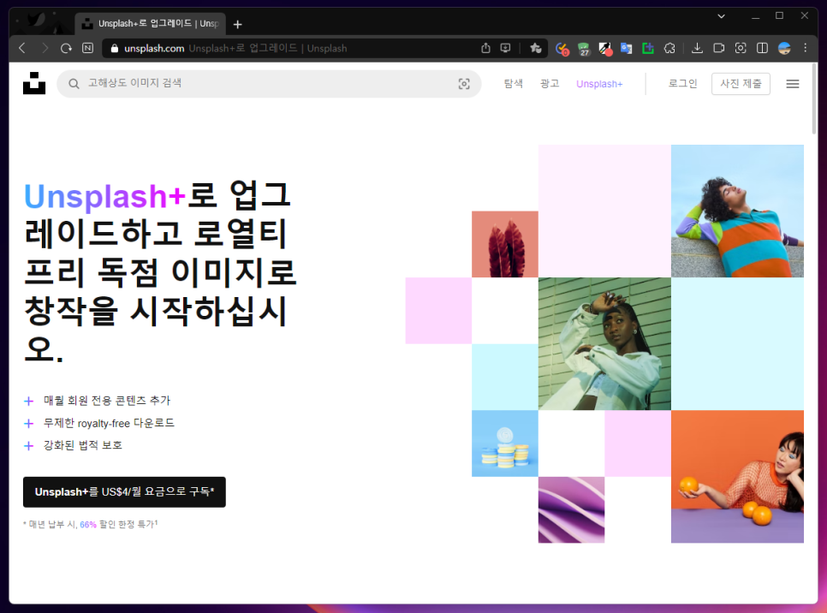The image size is (827, 613).
Task: Open a new browser tab
Action: (x=237, y=24)
